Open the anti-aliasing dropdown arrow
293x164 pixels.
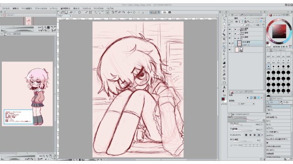click(x=262, y=135)
